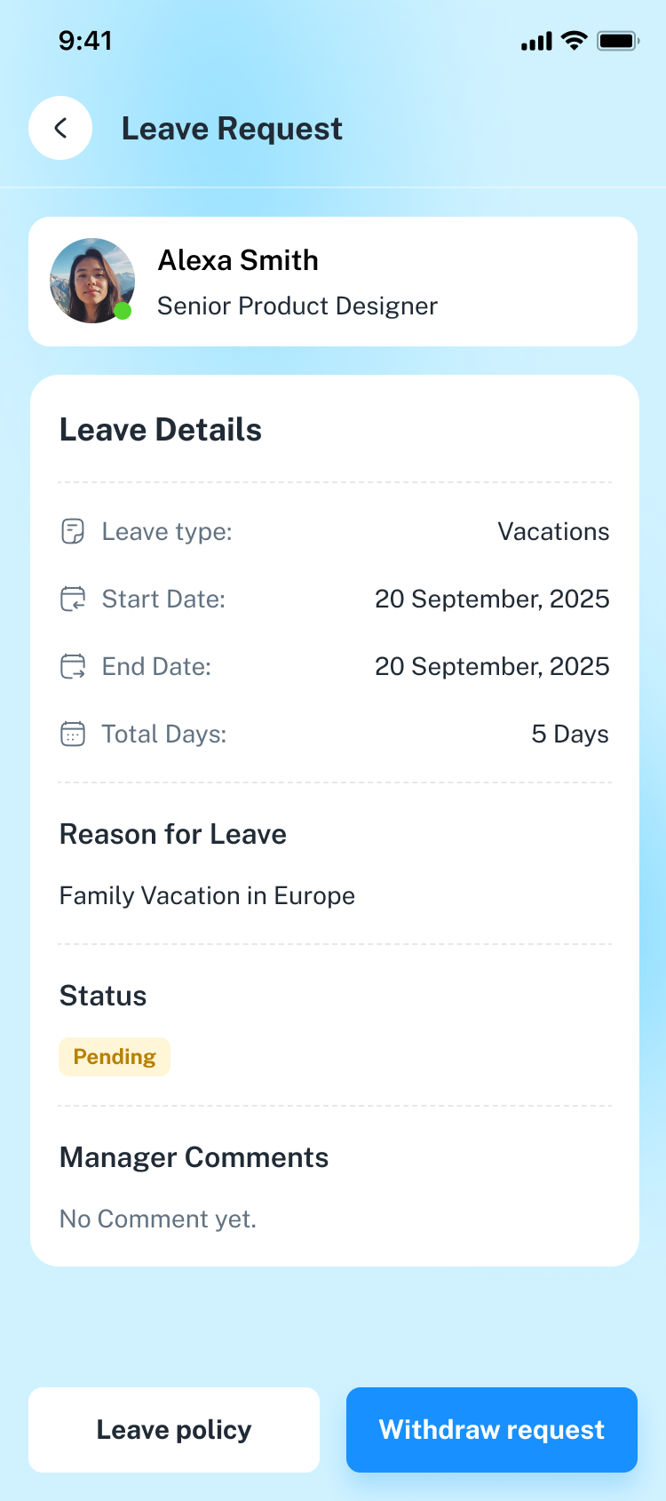Tap the battery indicator icon
Image resolution: width=666 pixels, height=1501 pixels.
[618, 41]
